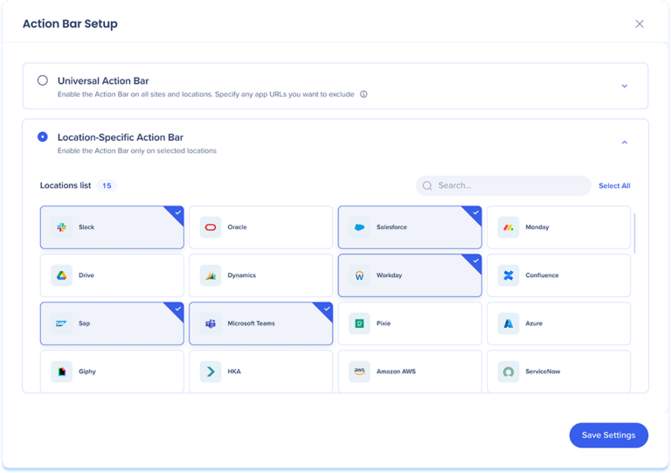The image size is (671, 473).
Task: Collapse the Location-Specific Action Bar chevron
Action: pyautogui.click(x=624, y=143)
